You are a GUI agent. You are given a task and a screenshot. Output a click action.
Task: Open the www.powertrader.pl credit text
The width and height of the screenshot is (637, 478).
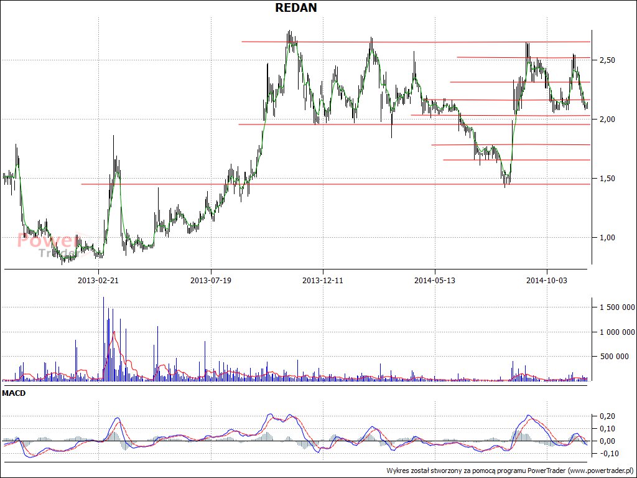[600, 471]
